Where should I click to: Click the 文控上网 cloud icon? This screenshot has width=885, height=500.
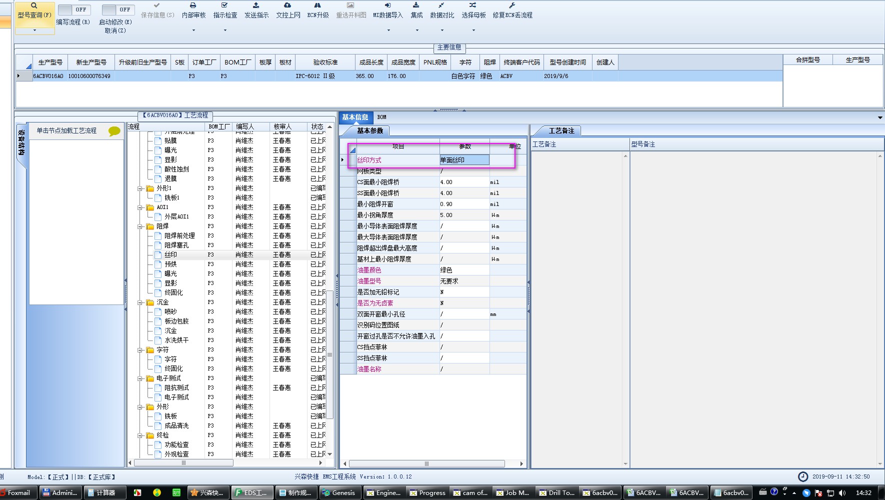[287, 5]
